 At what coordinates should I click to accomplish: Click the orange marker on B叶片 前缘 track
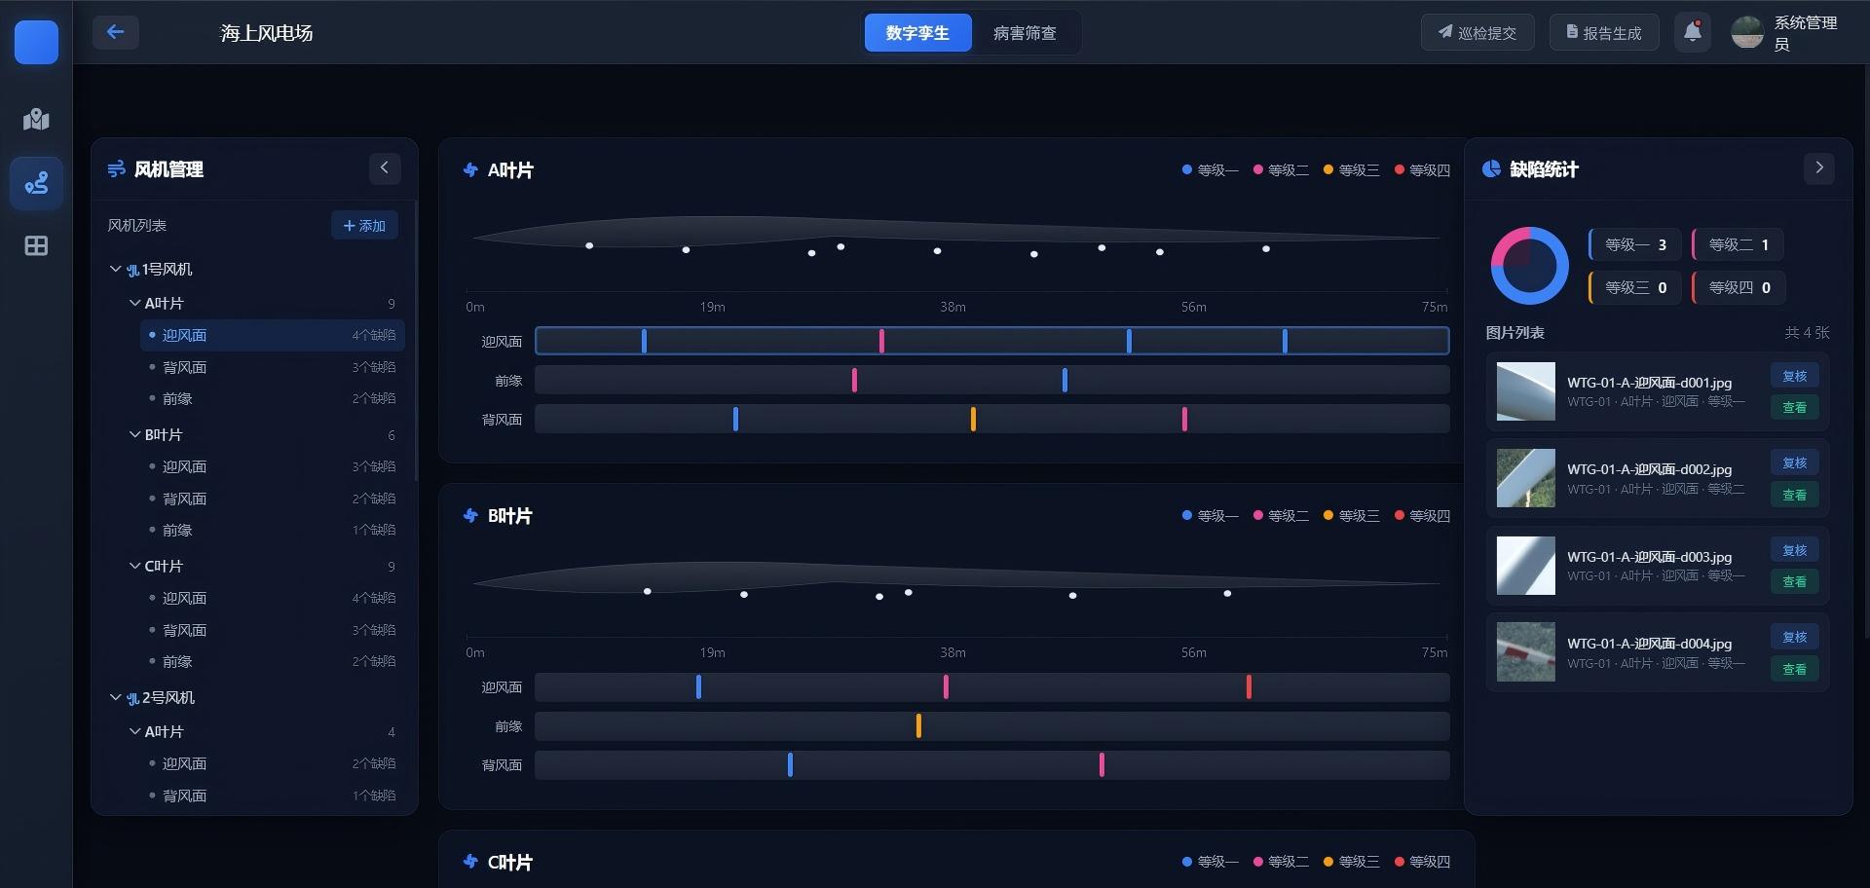(918, 725)
